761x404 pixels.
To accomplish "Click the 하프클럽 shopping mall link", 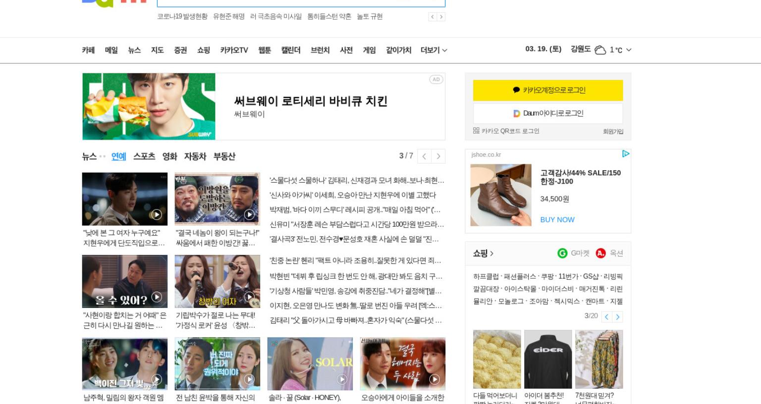I will pos(486,277).
